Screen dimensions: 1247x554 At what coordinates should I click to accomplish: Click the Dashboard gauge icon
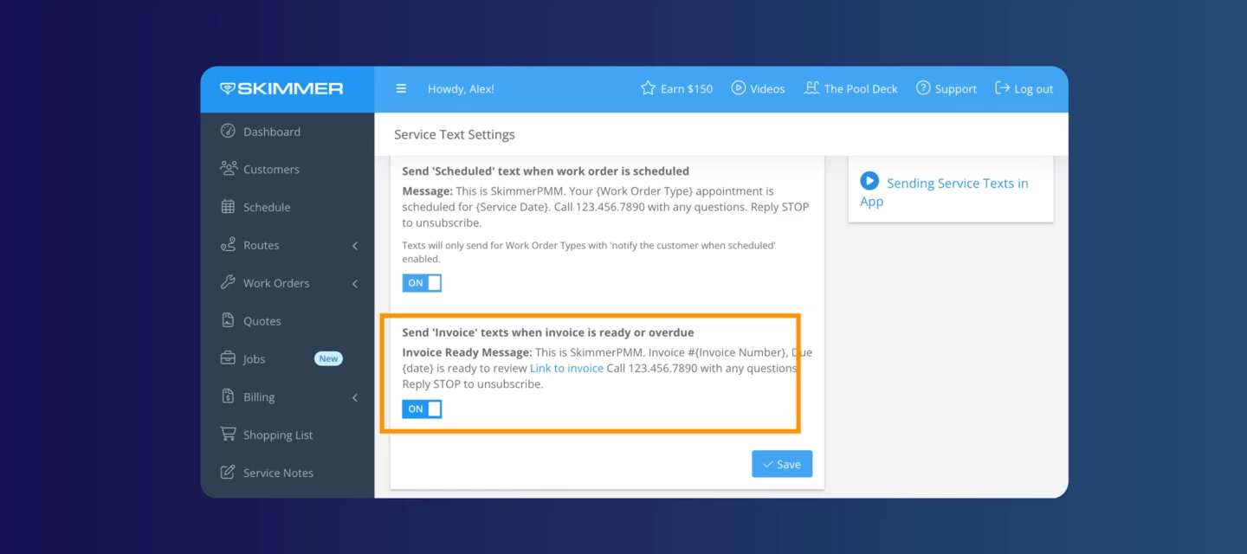click(x=228, y=131)
